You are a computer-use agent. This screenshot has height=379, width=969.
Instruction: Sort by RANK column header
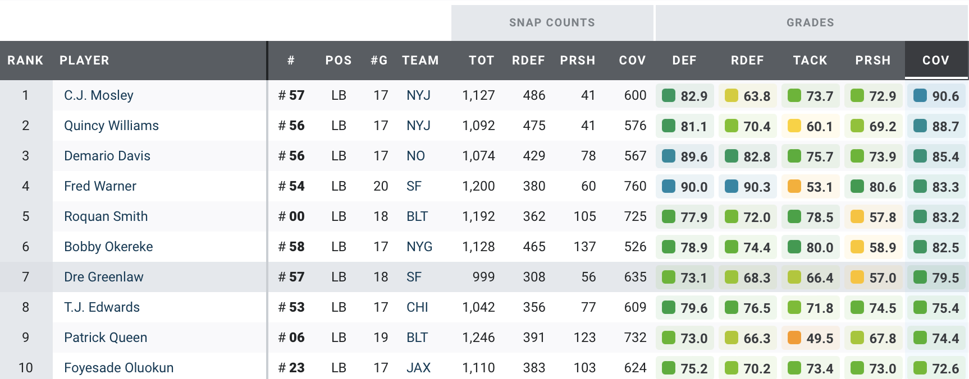[25, 61]
